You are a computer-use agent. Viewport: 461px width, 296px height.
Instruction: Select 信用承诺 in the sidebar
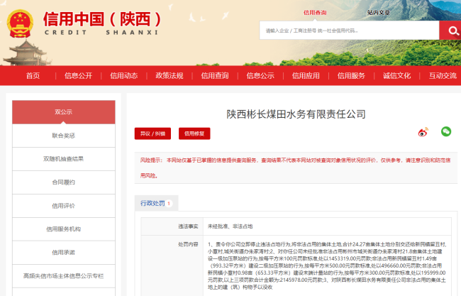(x=64, y=253)
